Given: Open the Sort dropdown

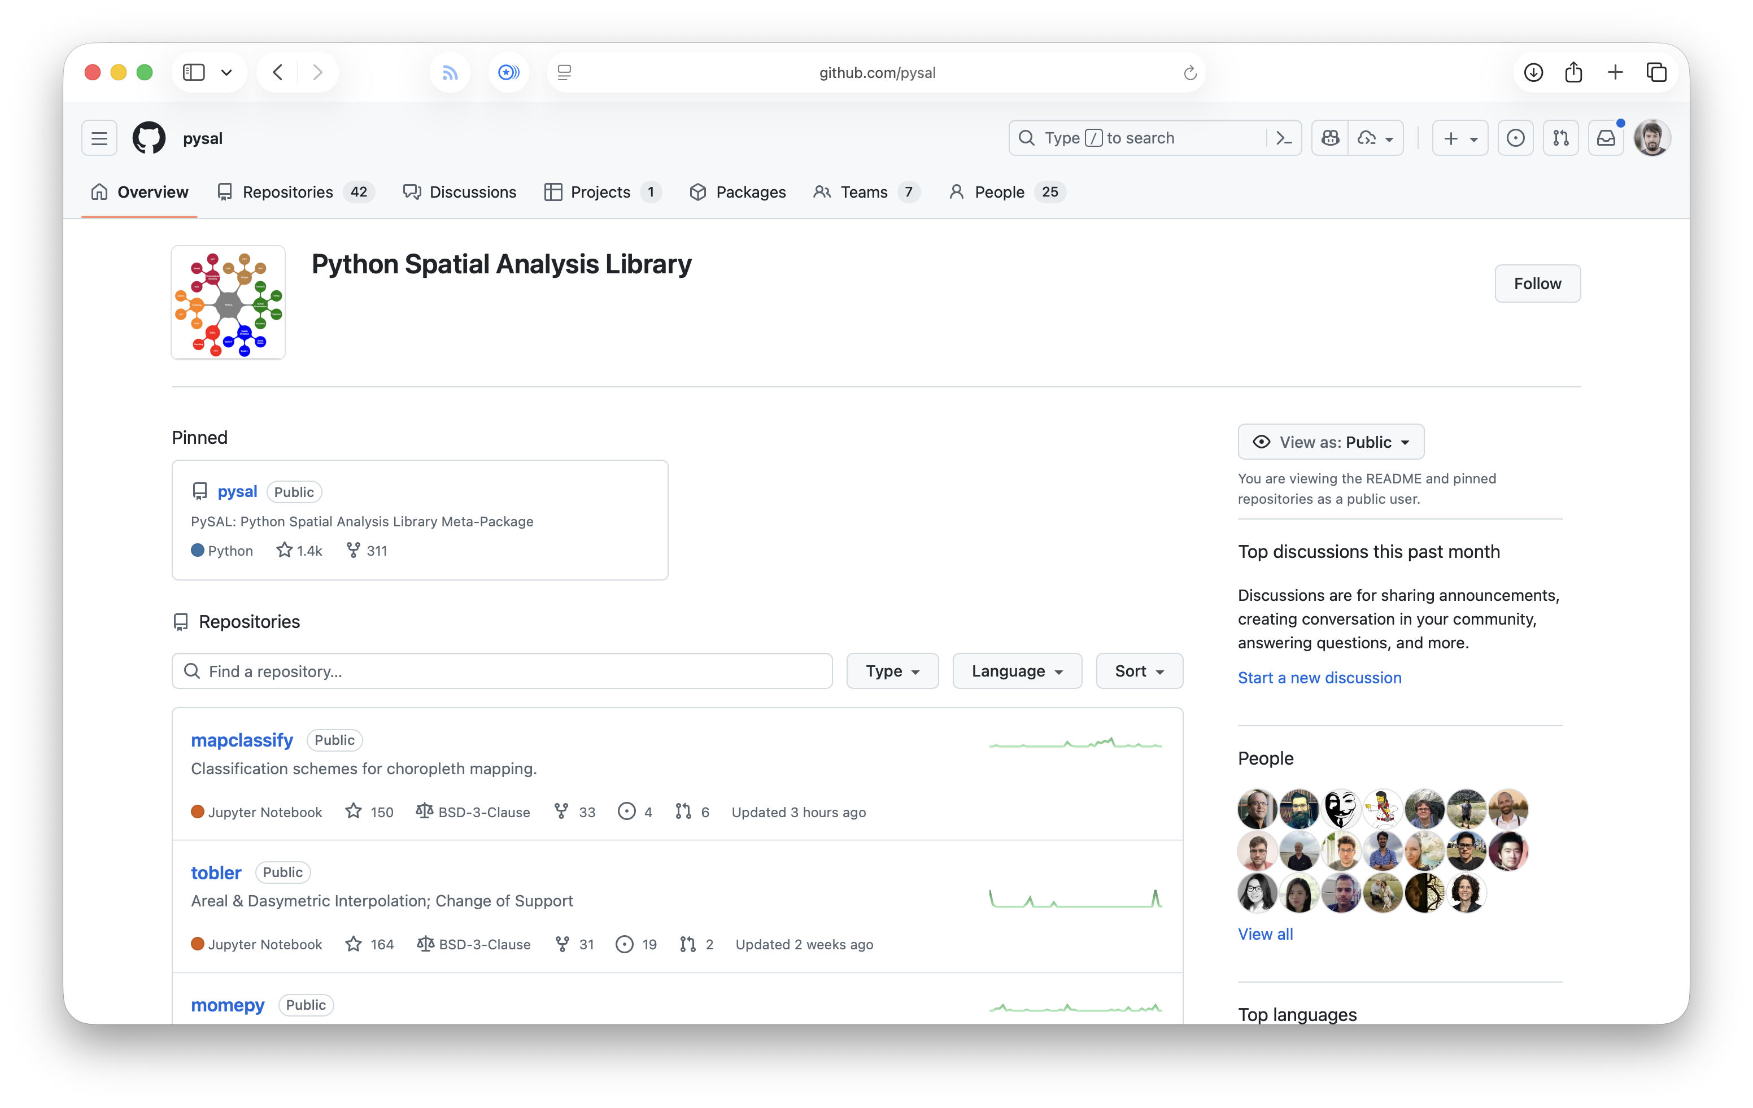Looking at the screenshot, I should click(1139, 671).
